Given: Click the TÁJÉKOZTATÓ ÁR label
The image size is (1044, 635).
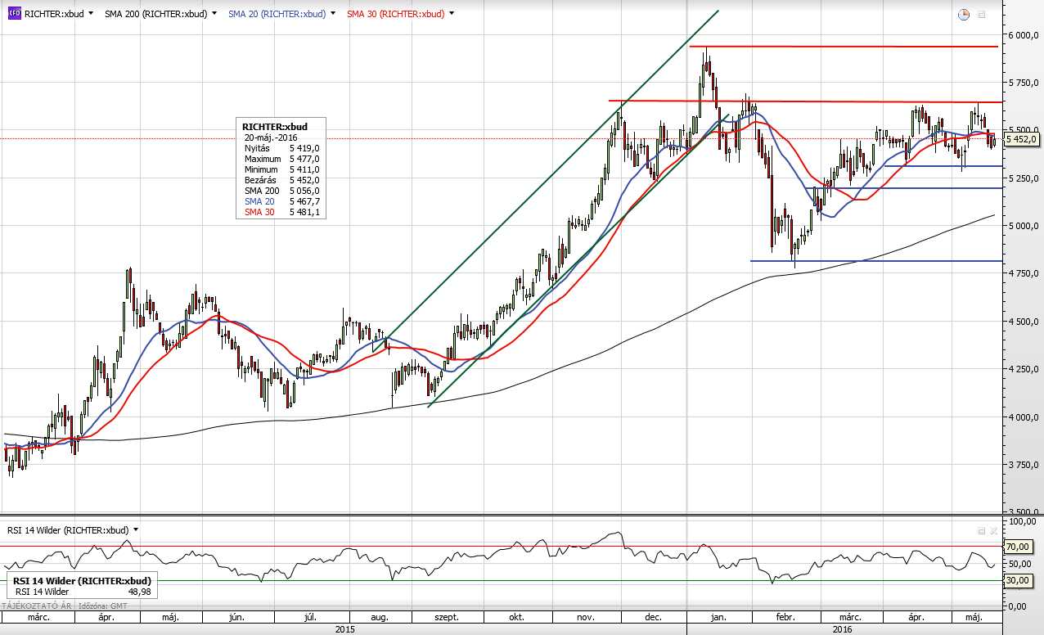Looking at the screenshot, I should coord(37,606).
